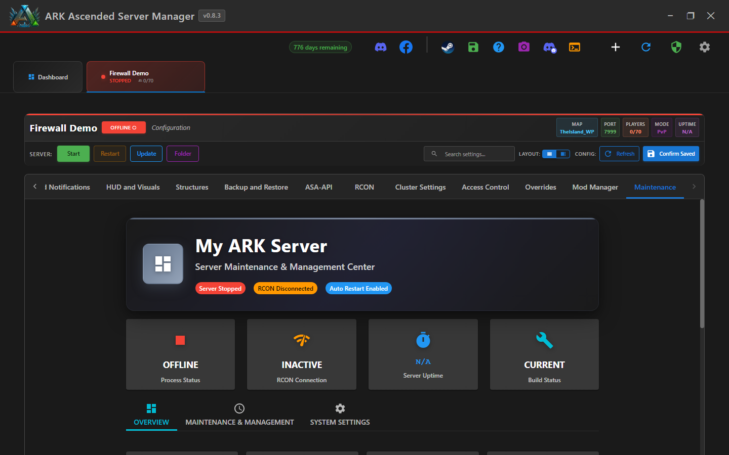Open the Discord link icon

click(x=381, y=47)
